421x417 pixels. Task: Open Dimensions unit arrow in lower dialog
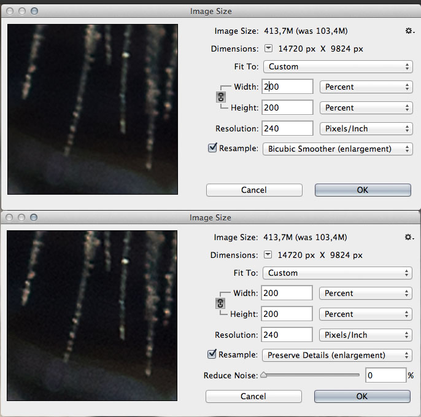click(268, 255)
